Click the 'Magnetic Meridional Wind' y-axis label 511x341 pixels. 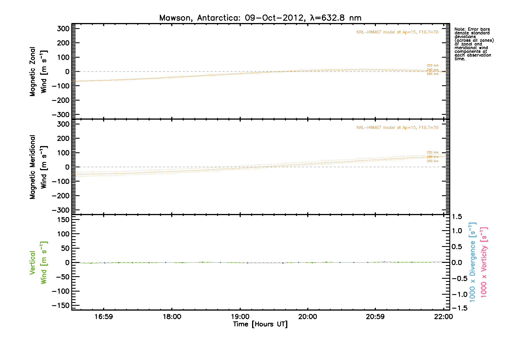(38, 167)
